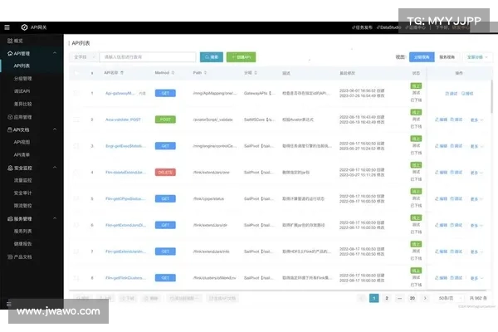Go to page 2 in pagination
Screen dimensions: 498x332
click(x=388, y=297)
